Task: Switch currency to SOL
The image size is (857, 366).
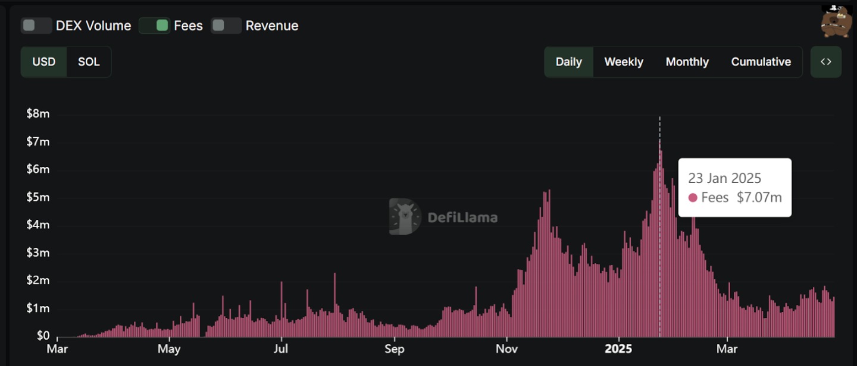Action: (89, 62)
